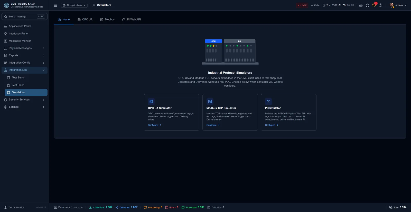This screenshot has width=411, height=212.
Task: Click the 23/24 status indicator
Action: click(315, 5)
